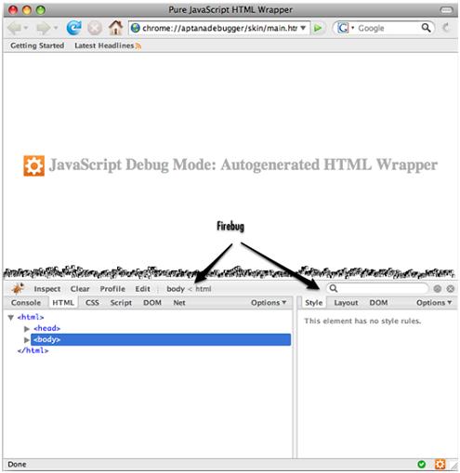Screen dimensions: 460x473
Task: Open the DOM tab in the side panel
Action: point(378,303)
